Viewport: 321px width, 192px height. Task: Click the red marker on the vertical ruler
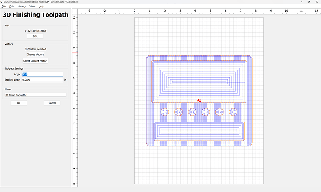[74, 51]
